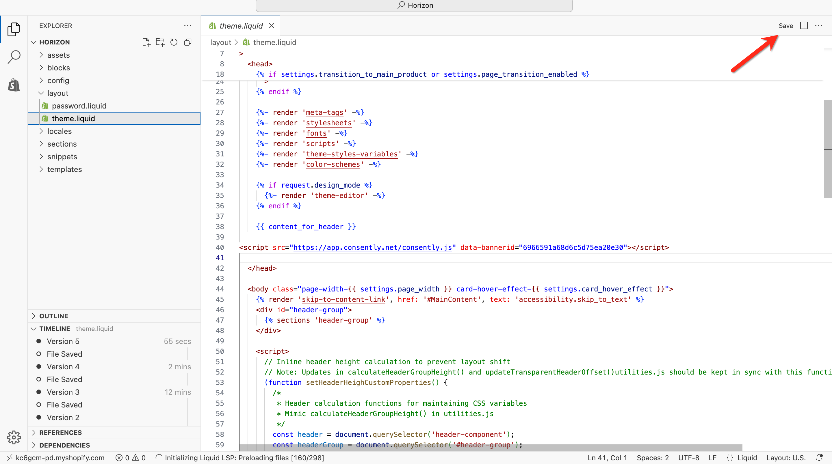Open the Manage gear icon
Viewport: 832px width, 464px height.
pyautogui.click(x=14, y=437)
